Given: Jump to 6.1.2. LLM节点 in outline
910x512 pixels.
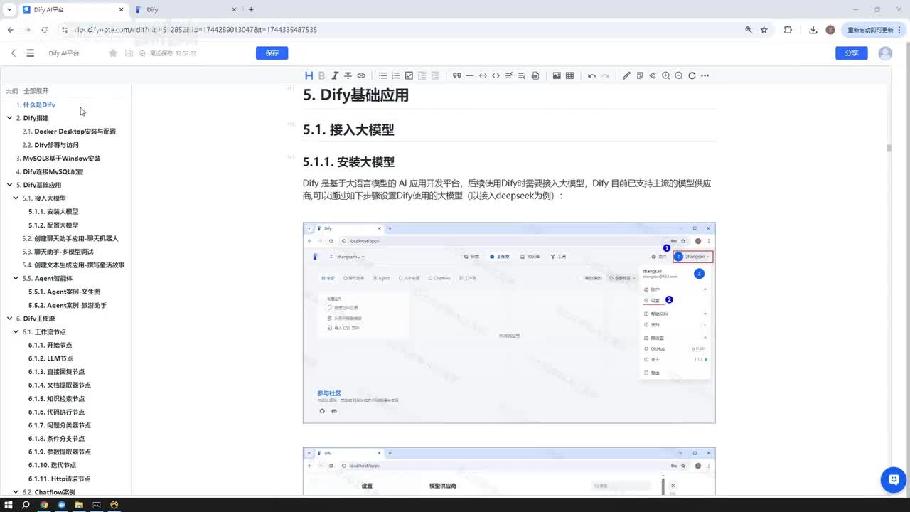Looking at the screenshot, I should pyautogui.click(x=50, y=358).
